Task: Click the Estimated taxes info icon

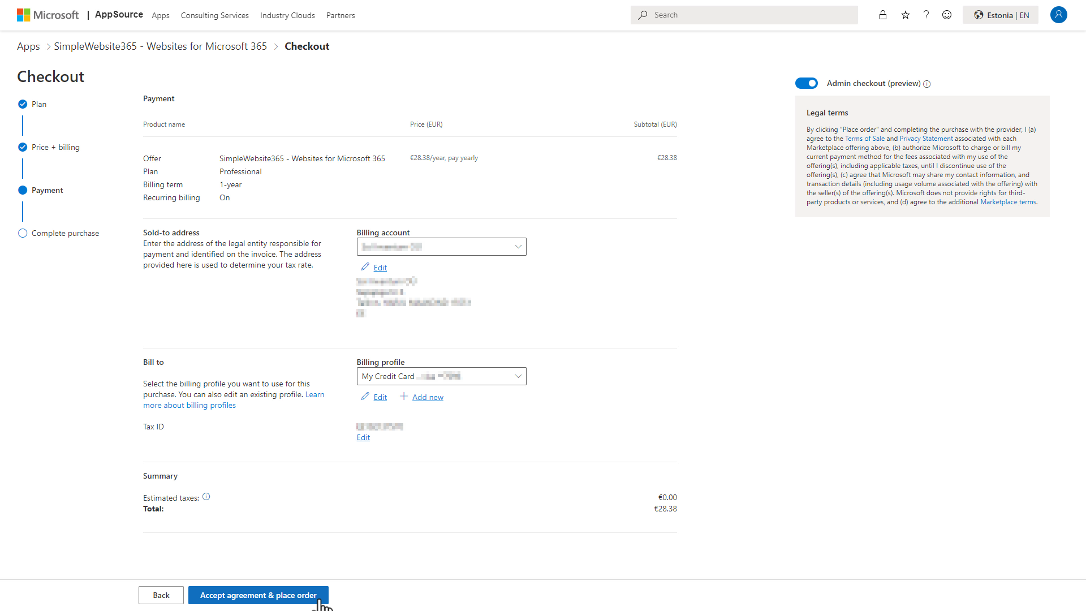Action: click(x=206, y=497)
